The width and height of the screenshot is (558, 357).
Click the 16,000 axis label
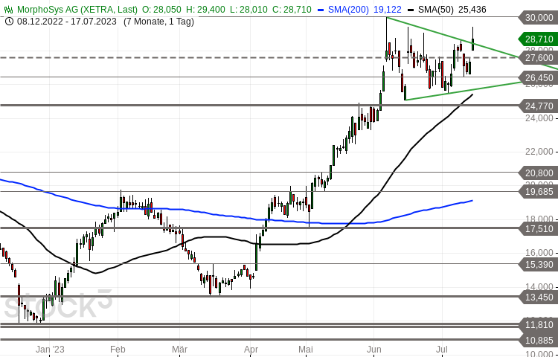tap(539, 253)
